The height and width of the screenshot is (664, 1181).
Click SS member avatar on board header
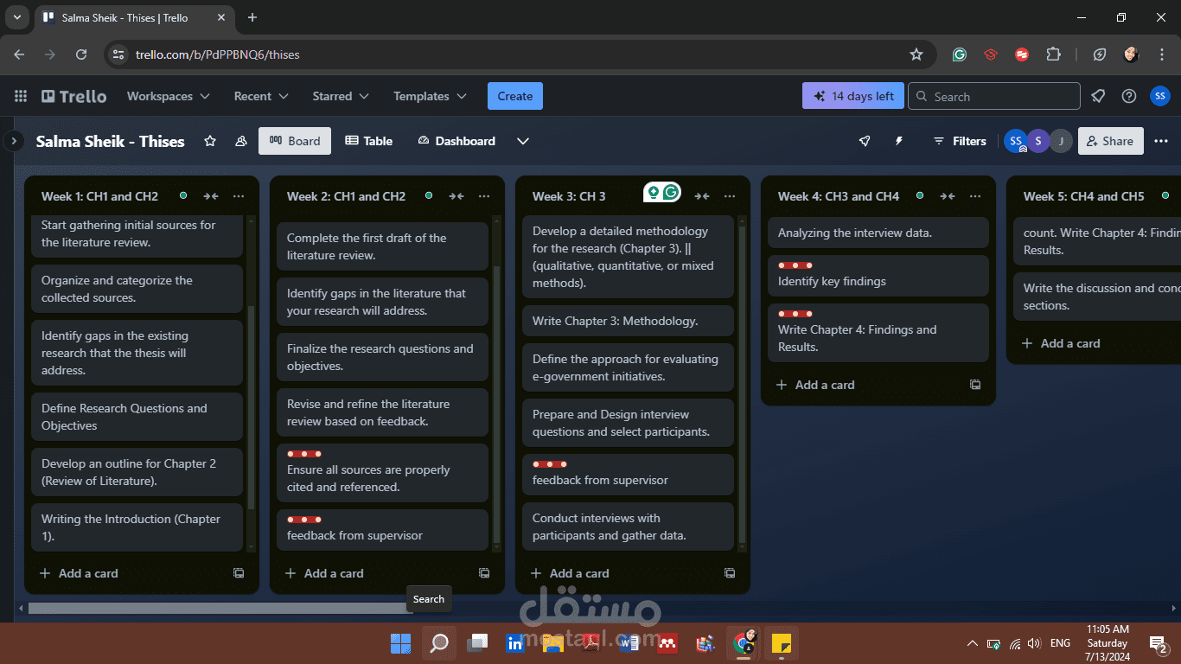click(1016, 141)
